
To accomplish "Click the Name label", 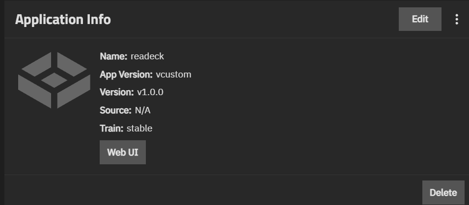I will (x=113, y=56).
